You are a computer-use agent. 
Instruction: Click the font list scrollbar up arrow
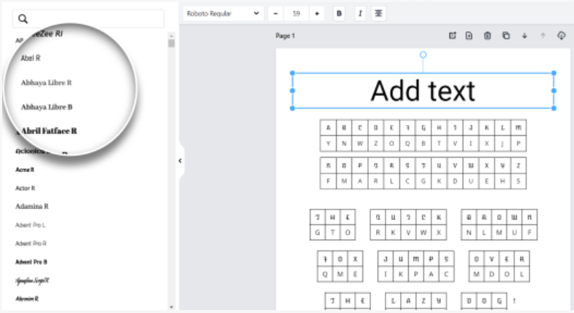point(171,36)
